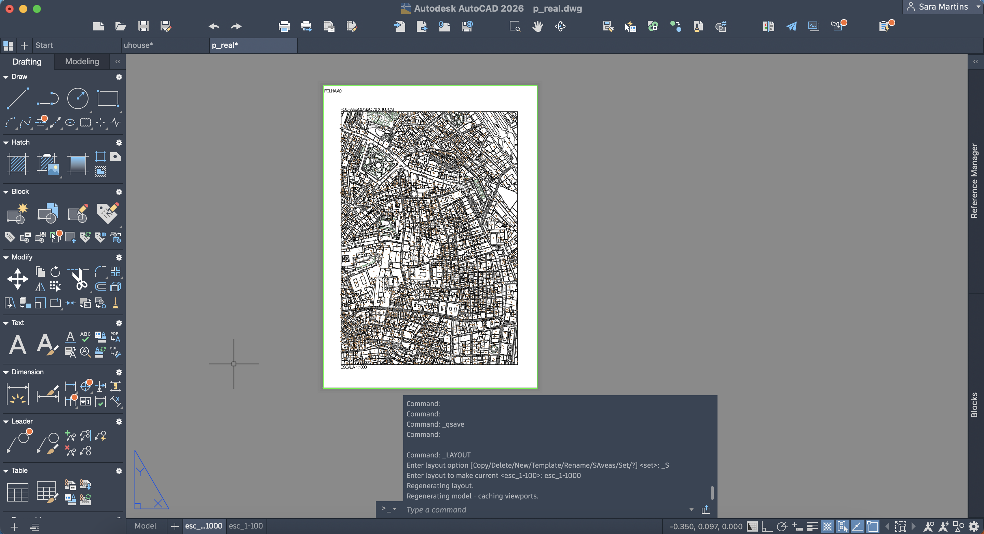Switch to the esc_1-100 layout tab
The width and height of the screenshot is (984, 534).
tap(246, 526)
